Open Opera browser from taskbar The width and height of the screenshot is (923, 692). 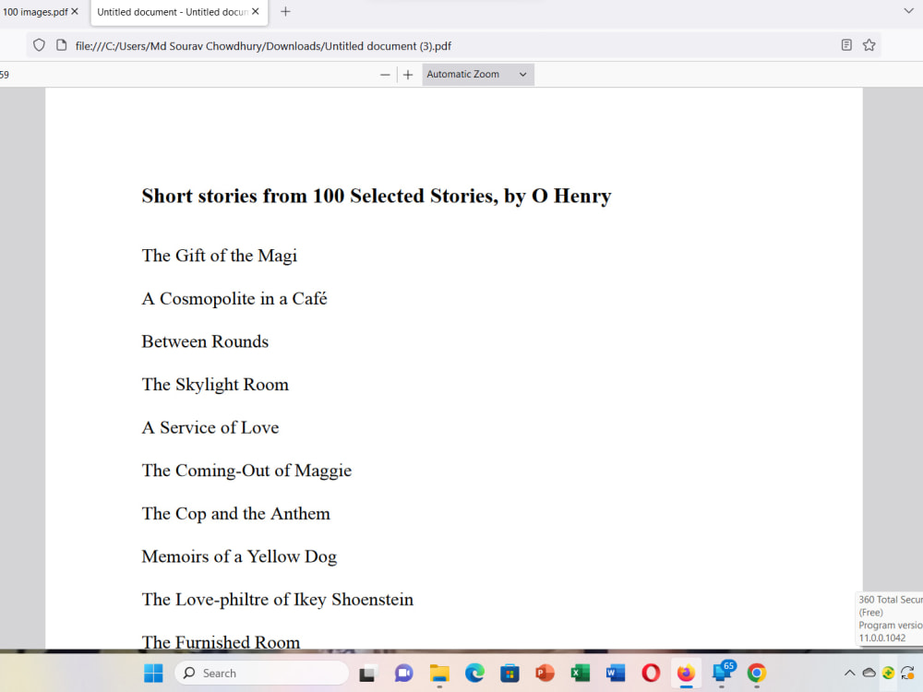tap(651, 673)
